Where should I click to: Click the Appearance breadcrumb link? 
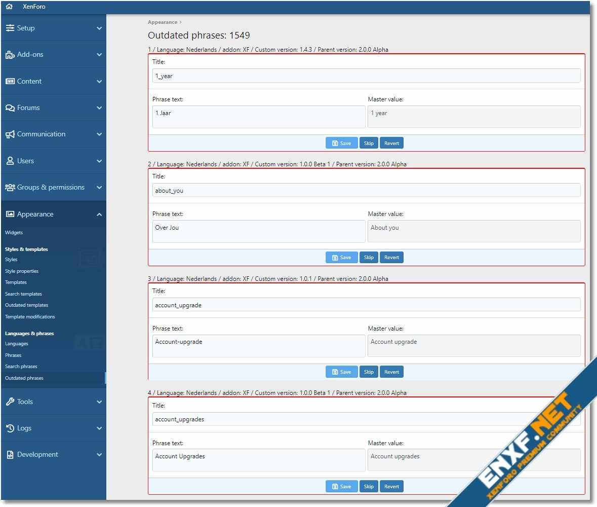[x=163, y=22]
